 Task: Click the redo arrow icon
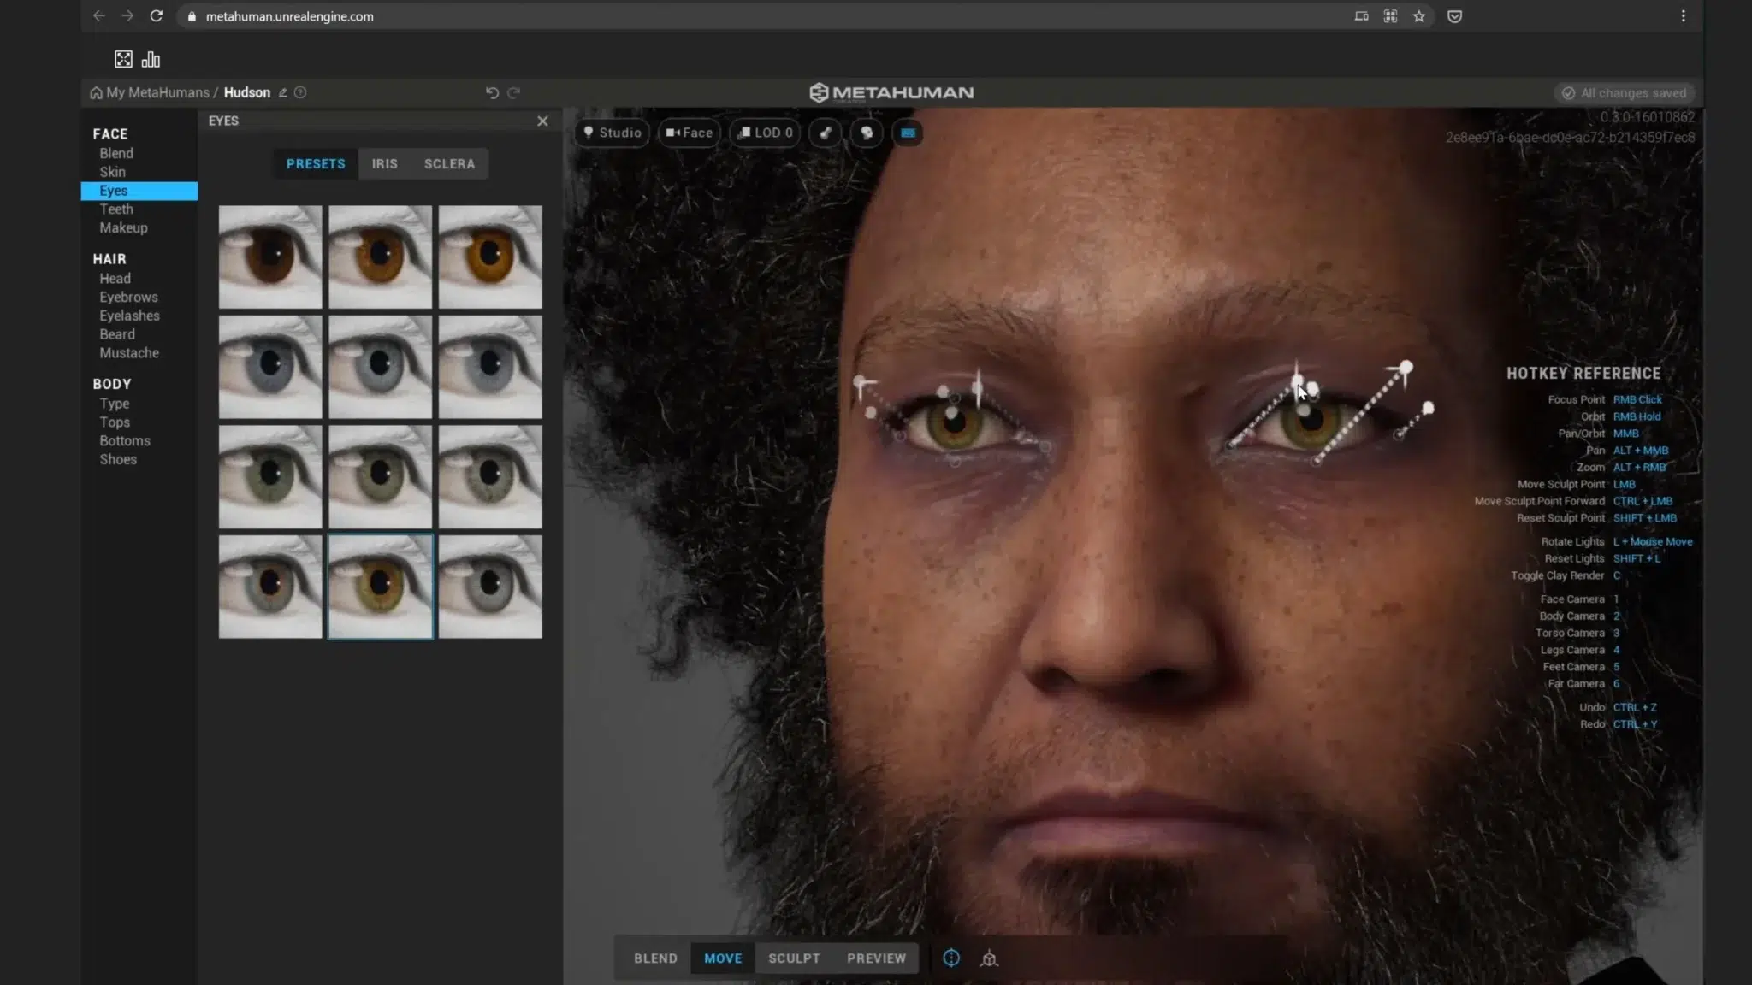513,92
